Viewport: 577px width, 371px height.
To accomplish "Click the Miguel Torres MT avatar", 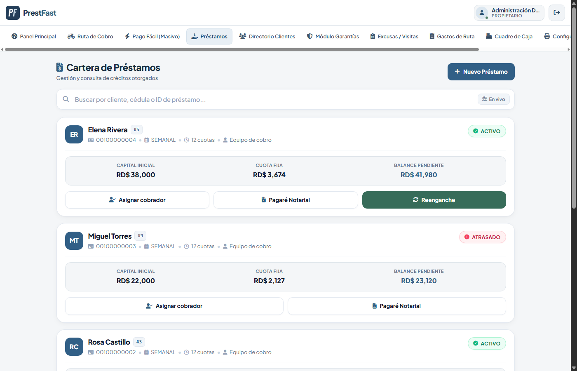I will click(74, 241).
